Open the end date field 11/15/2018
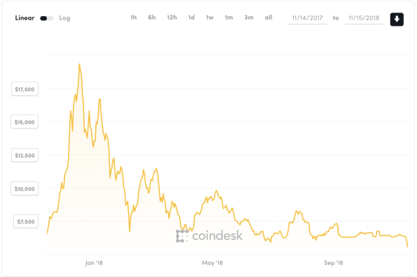This screenshot has width=417, height=277. (x=364, y=18)
